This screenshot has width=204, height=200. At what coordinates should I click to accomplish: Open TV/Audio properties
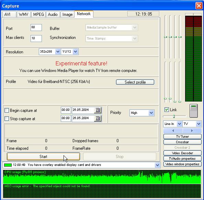tap(182, 159)
